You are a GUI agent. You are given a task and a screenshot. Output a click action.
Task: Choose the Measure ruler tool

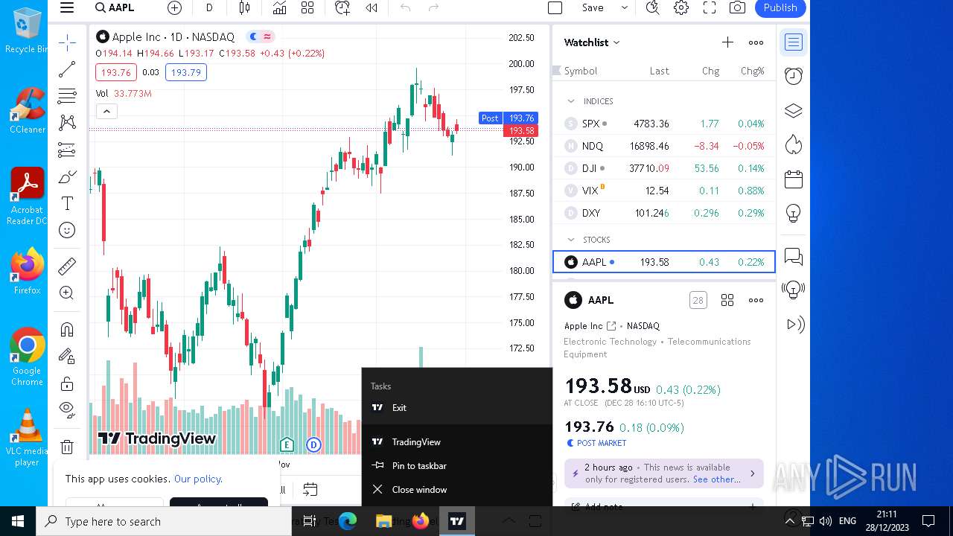[67, 266]
